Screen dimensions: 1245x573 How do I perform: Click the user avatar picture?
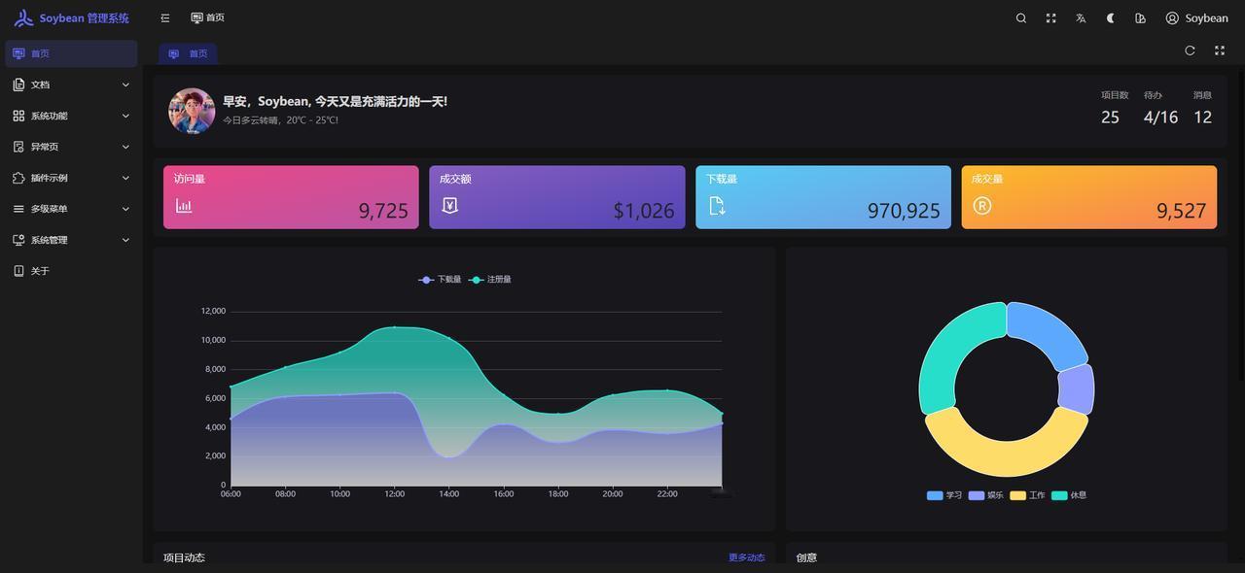pos(192,112)
